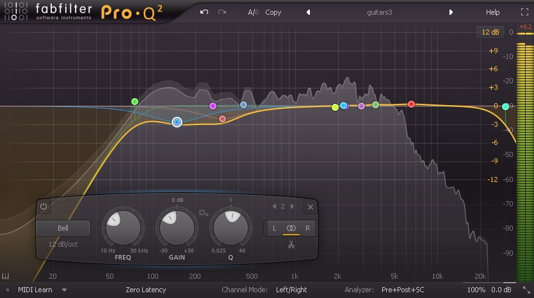Enter full screen mode

[x=524, y=12]
